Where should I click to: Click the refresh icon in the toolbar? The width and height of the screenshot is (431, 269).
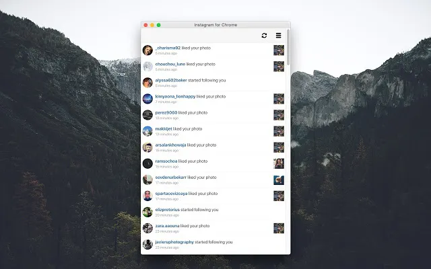265,36
